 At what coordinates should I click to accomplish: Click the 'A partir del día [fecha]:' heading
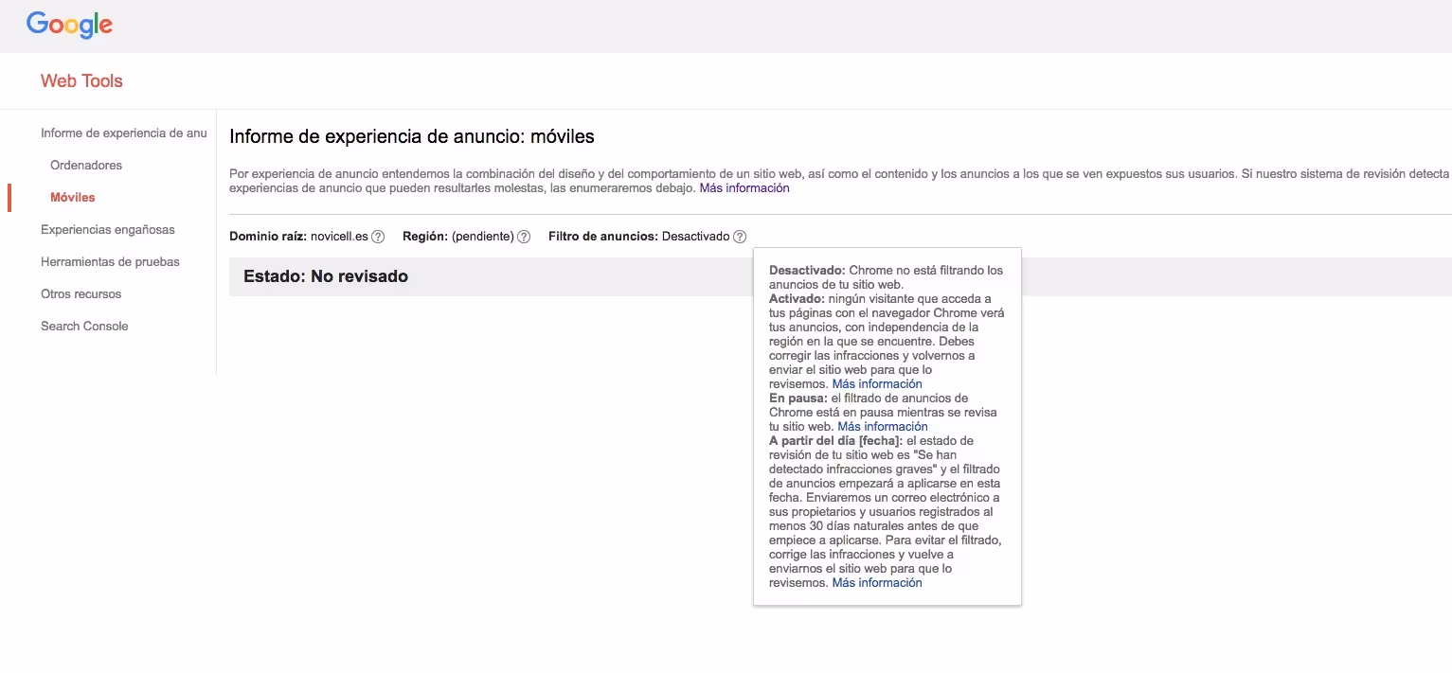(x=836, y=441)
